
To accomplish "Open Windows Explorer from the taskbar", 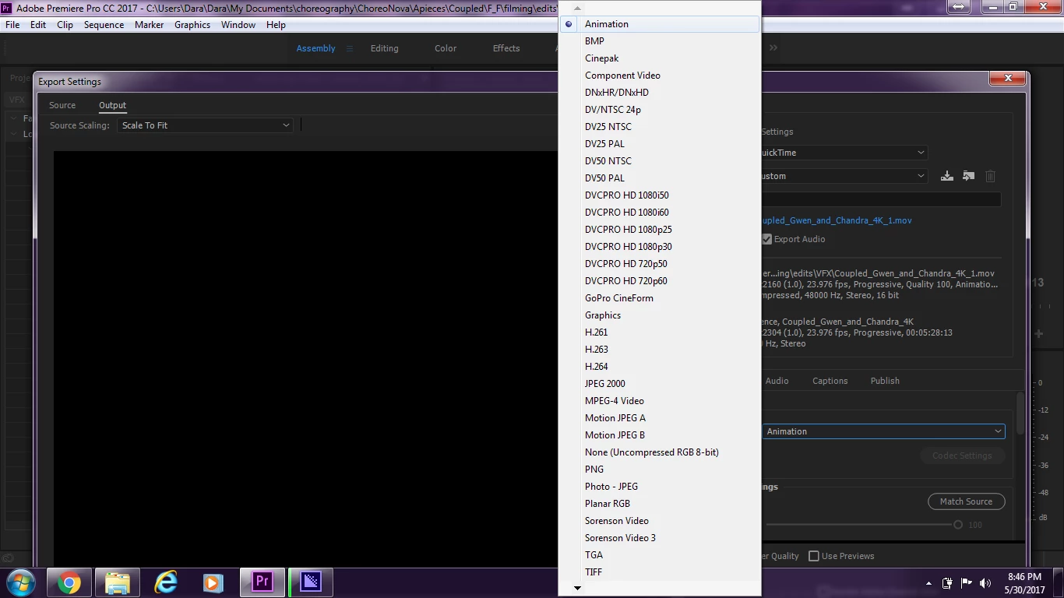I will point(118,582).
